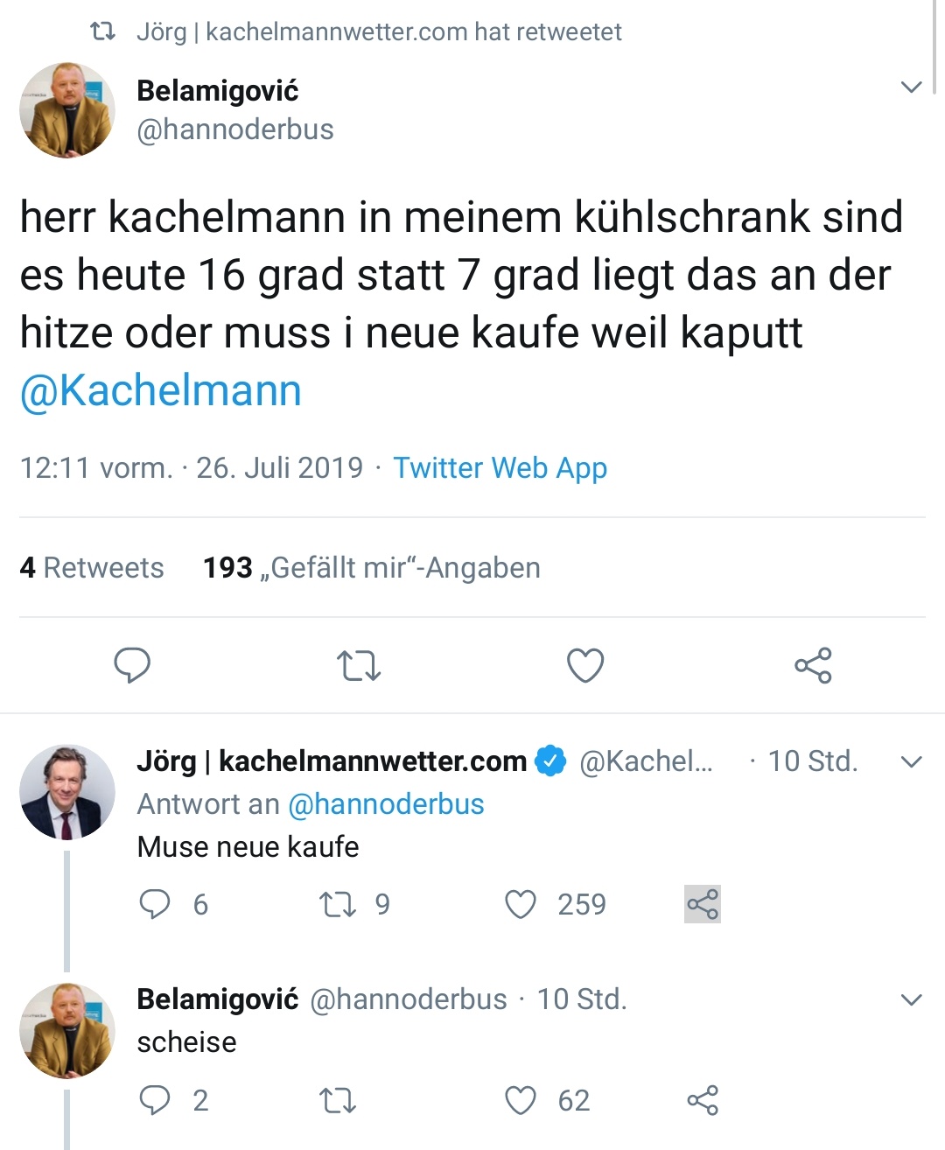Image resolution: width=945 pixels, height=1150 pixels.
Task: Like the "scheise" tweet
Action: (x=521, y=1100)
